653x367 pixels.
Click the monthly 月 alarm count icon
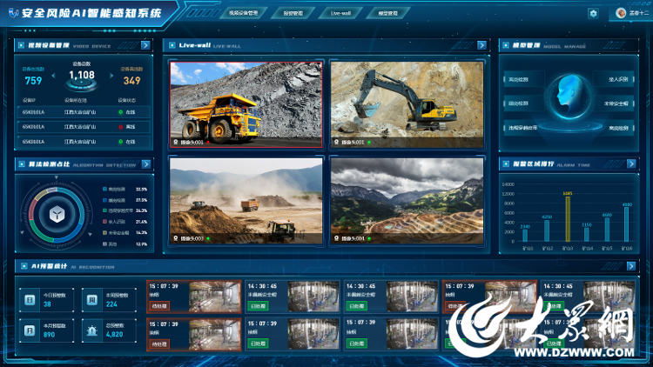click(x=30, y=330)
